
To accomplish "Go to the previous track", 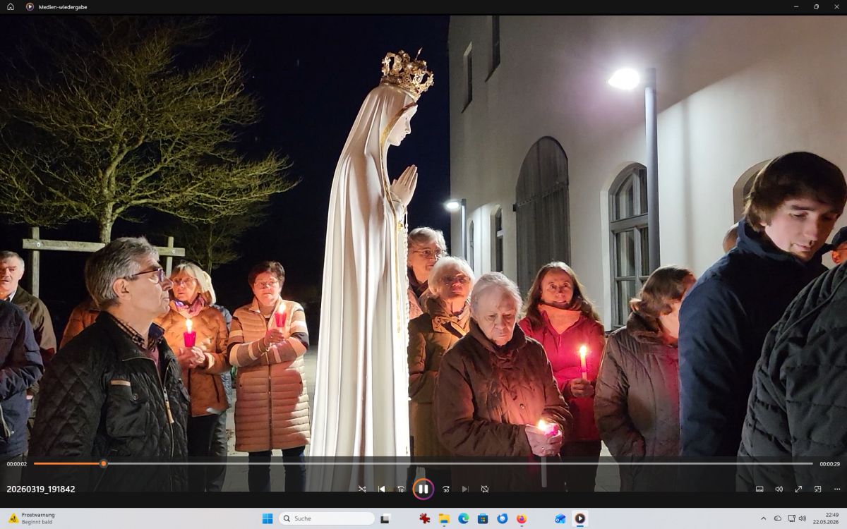I will click(x=382, y=489).
